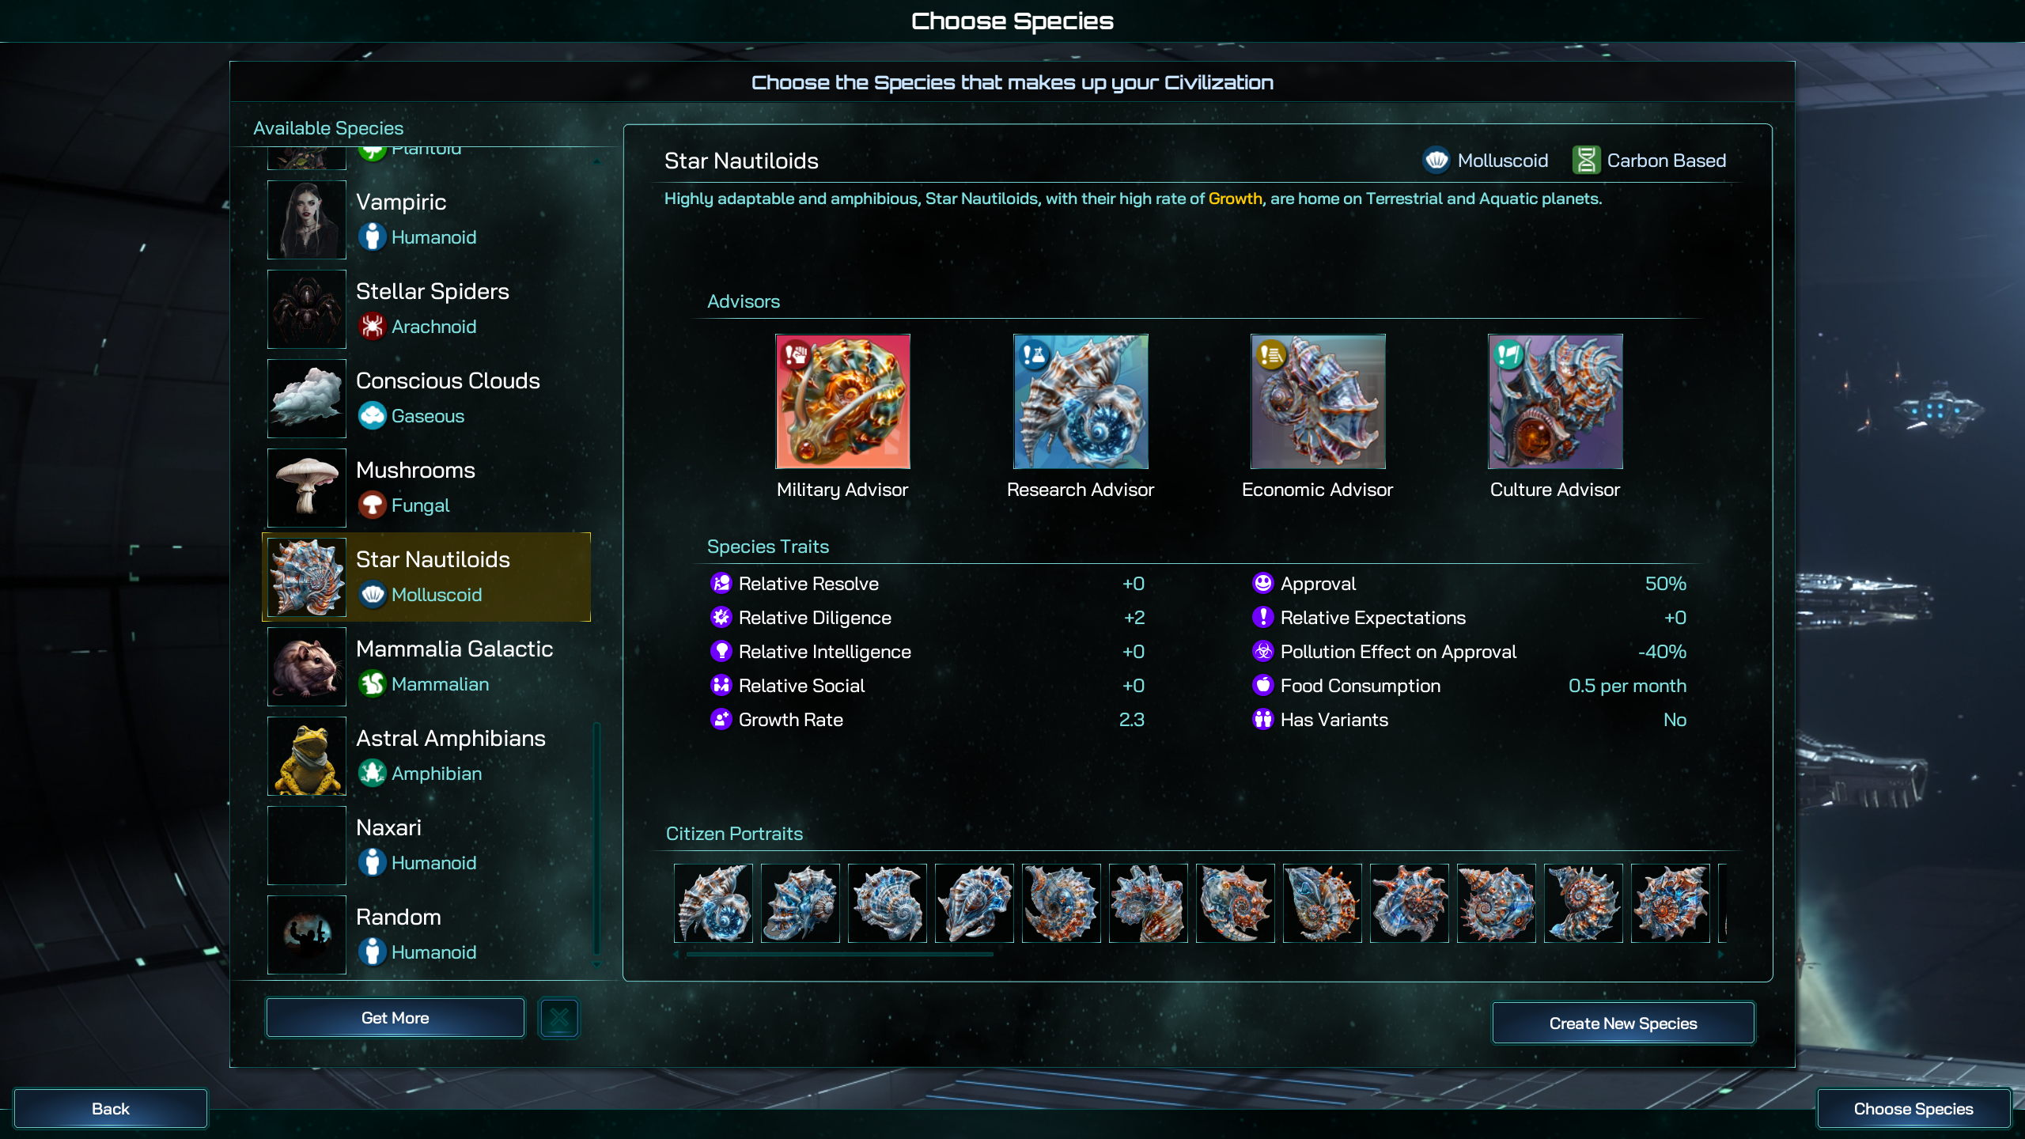
Task: Go Back to previous screen
Action: click(111, 1109)
